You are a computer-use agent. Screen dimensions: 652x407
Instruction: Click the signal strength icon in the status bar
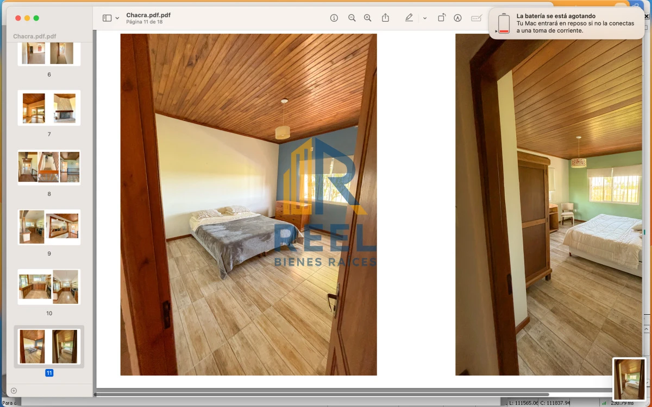tap(603, 403)
